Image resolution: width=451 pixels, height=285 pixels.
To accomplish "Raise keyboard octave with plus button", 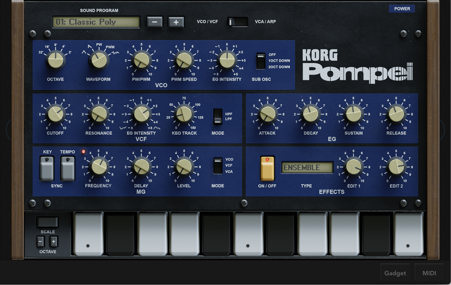I will [53, 241].
